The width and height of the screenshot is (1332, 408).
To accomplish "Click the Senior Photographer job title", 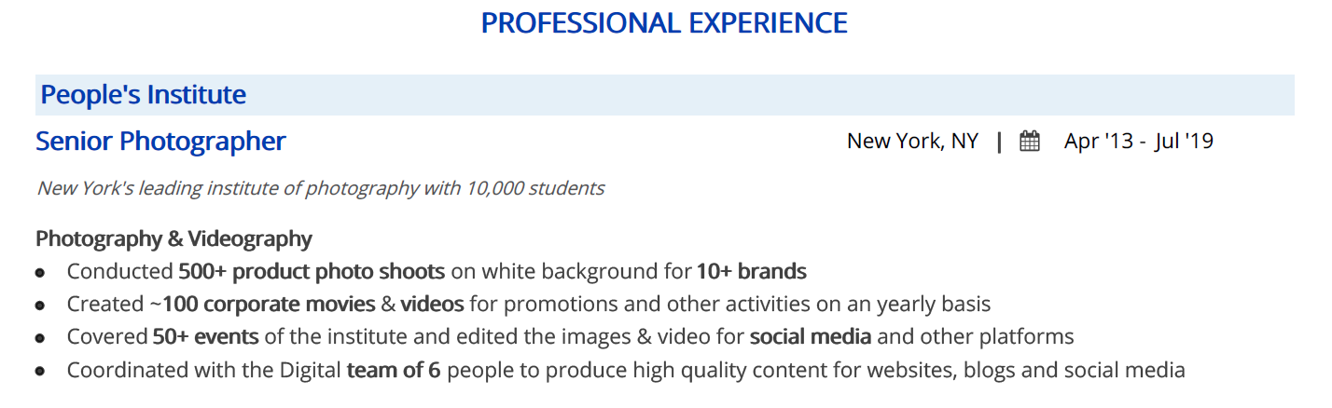I will click(160, 142).
